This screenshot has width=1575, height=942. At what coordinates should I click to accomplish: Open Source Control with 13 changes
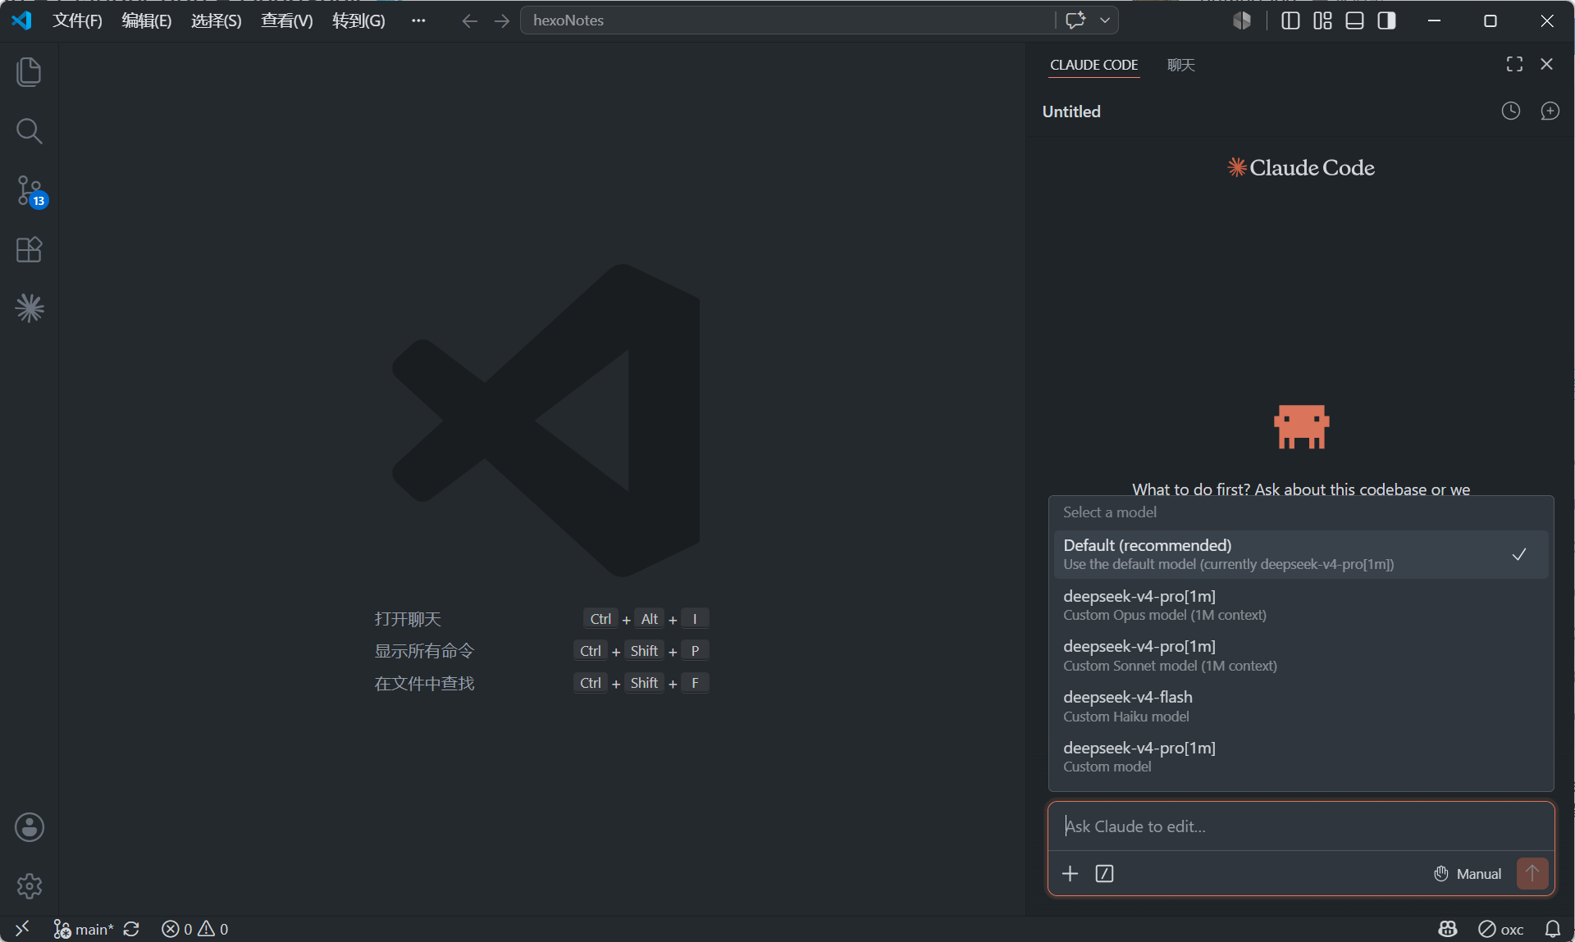(29, 190)
